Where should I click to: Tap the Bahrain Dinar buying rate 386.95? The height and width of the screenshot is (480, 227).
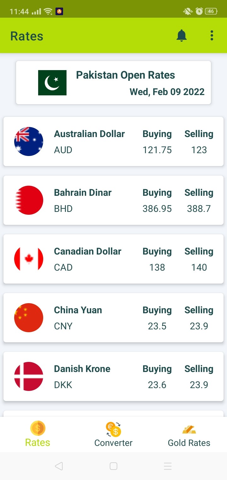[x=157, y=209]
